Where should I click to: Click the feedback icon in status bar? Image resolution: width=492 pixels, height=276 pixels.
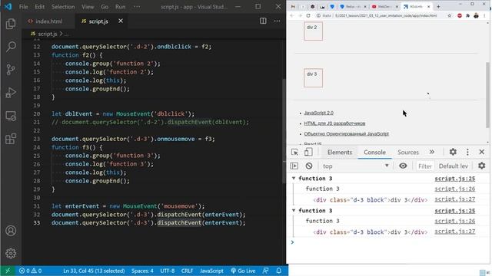point(265,271)
